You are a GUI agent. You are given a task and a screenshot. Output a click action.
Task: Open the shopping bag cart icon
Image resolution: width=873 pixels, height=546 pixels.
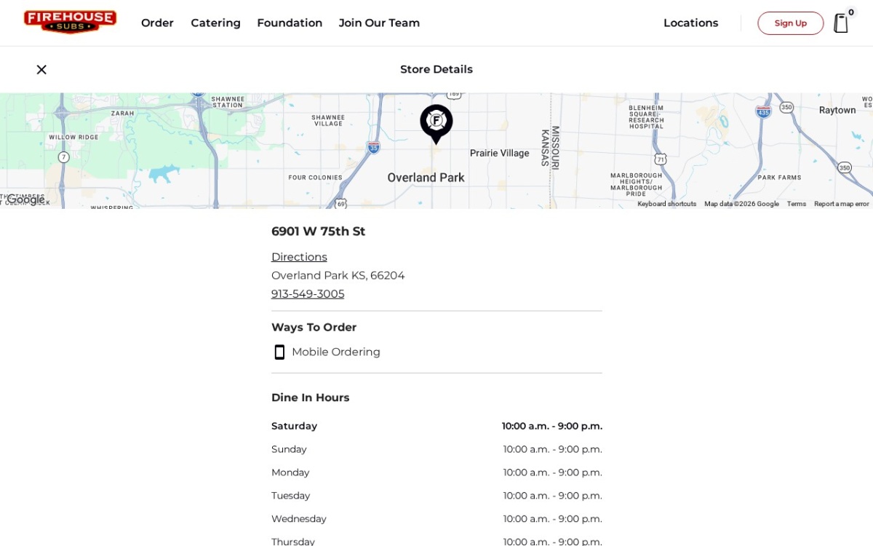[841, 23]
